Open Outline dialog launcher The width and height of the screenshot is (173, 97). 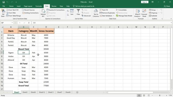pyautogui.click(x=162, y=19)
